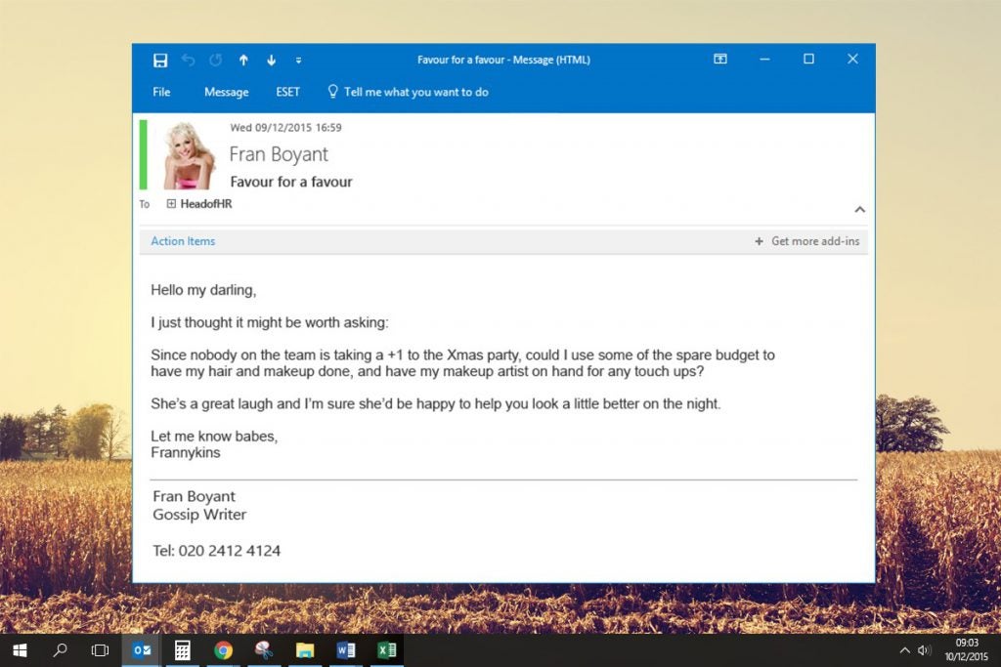Screen dimensions: 1001x667
Task: Go to next item with the down arrow
Action: click(x=272, y=60)
